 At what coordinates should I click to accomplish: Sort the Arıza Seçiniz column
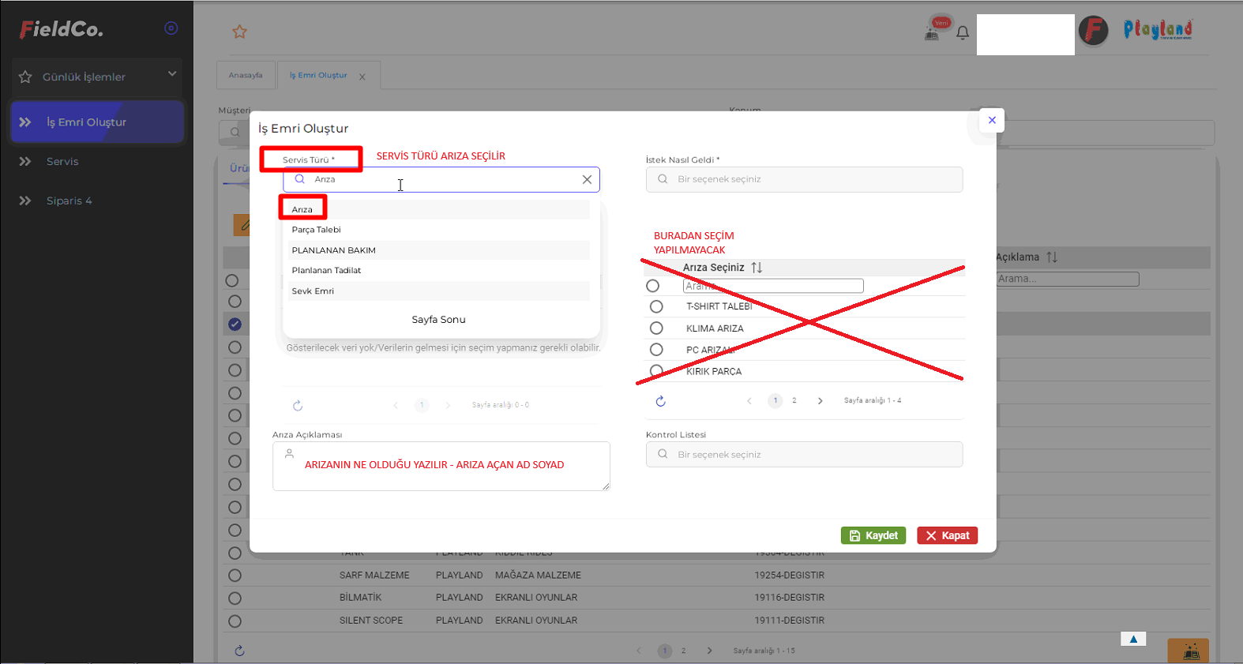tap(757, 268)
